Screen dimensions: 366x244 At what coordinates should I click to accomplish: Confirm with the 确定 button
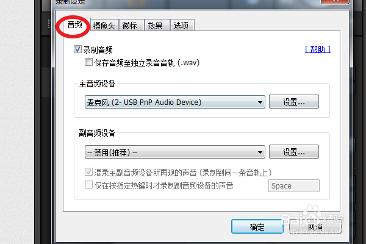coord(257,226)
